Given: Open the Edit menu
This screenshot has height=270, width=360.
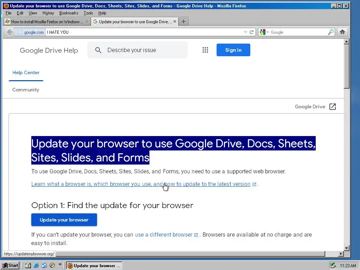Looking at the screenshot, I should 20,13.
